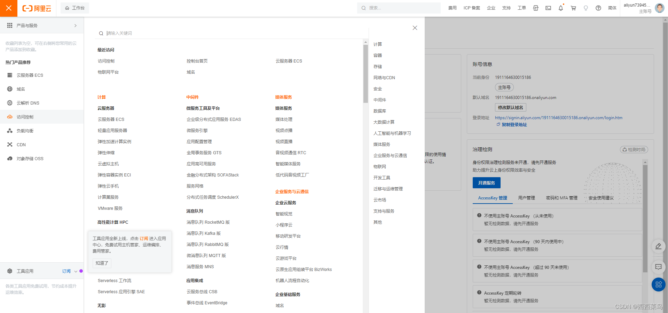The height and width of the screenshot is (313, 668).
Task: Open the 支持 menu
Action: click(x=506, y=8)
